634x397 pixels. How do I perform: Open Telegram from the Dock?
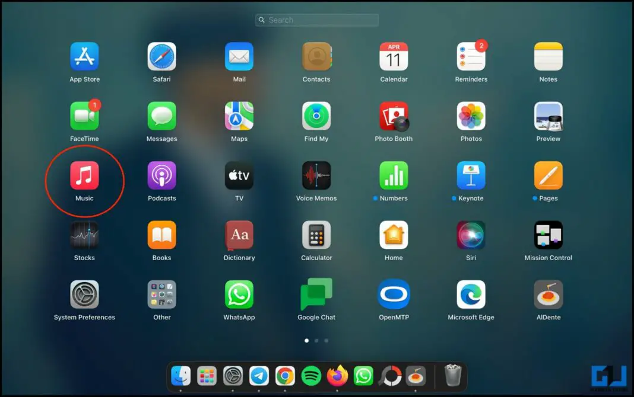point(259,375)
